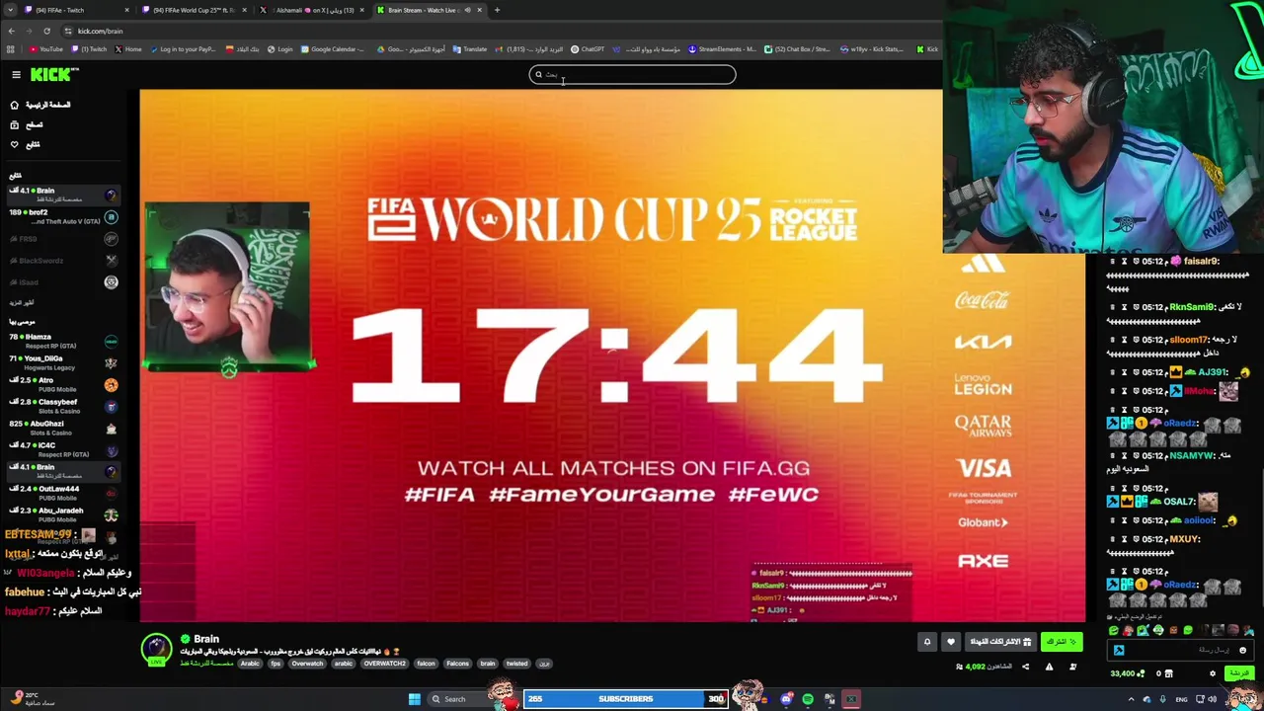Switch to the Alshamali on X tab
1264x711 pixels.
(x=314, y=10)
